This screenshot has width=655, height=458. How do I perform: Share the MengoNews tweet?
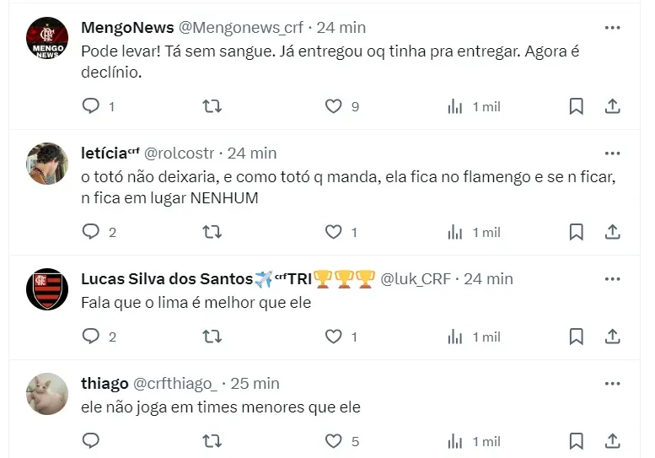[614, 106]
